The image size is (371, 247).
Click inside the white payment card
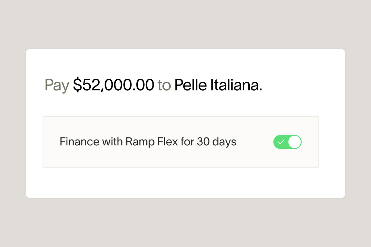click(x=185, y=182)
